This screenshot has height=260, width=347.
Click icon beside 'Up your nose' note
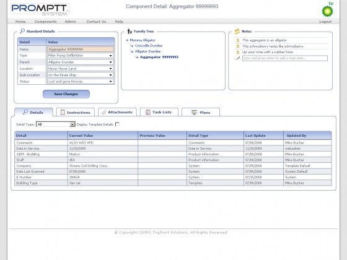pos(238,52)
